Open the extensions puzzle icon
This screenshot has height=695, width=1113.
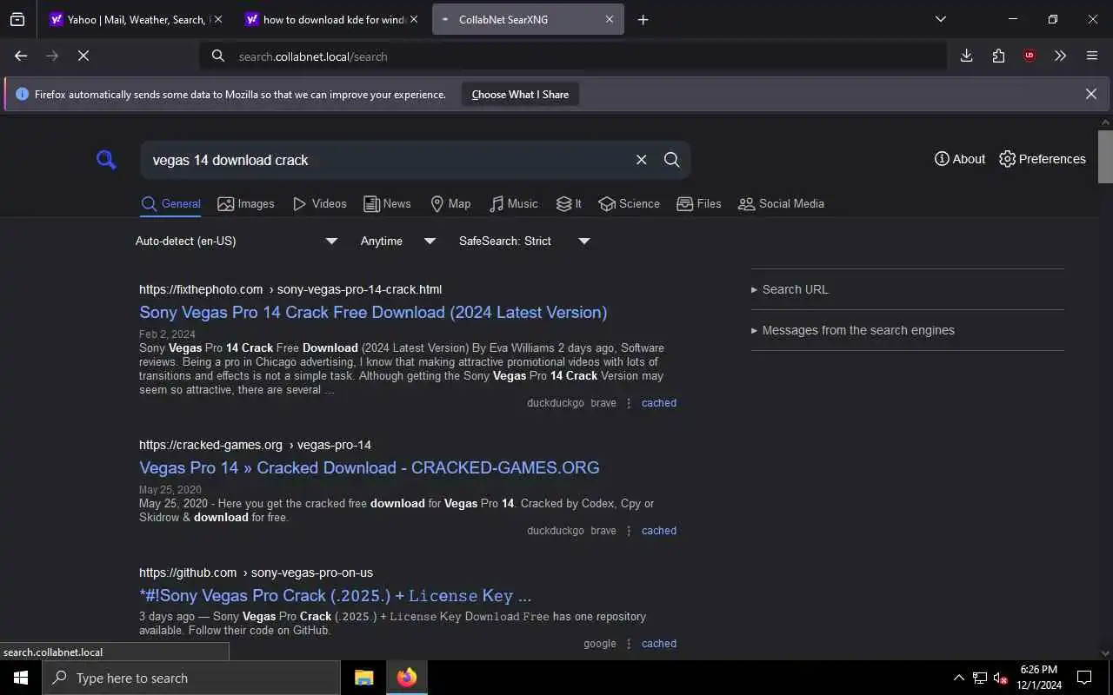pos(998,56)
